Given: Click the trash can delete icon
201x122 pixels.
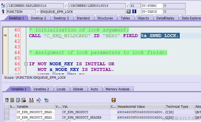Looking at the screenshot, I should pos(7,100).
